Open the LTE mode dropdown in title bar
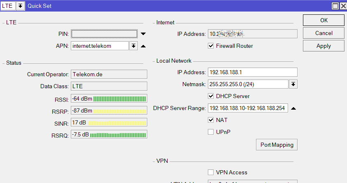 pos(20,6)
